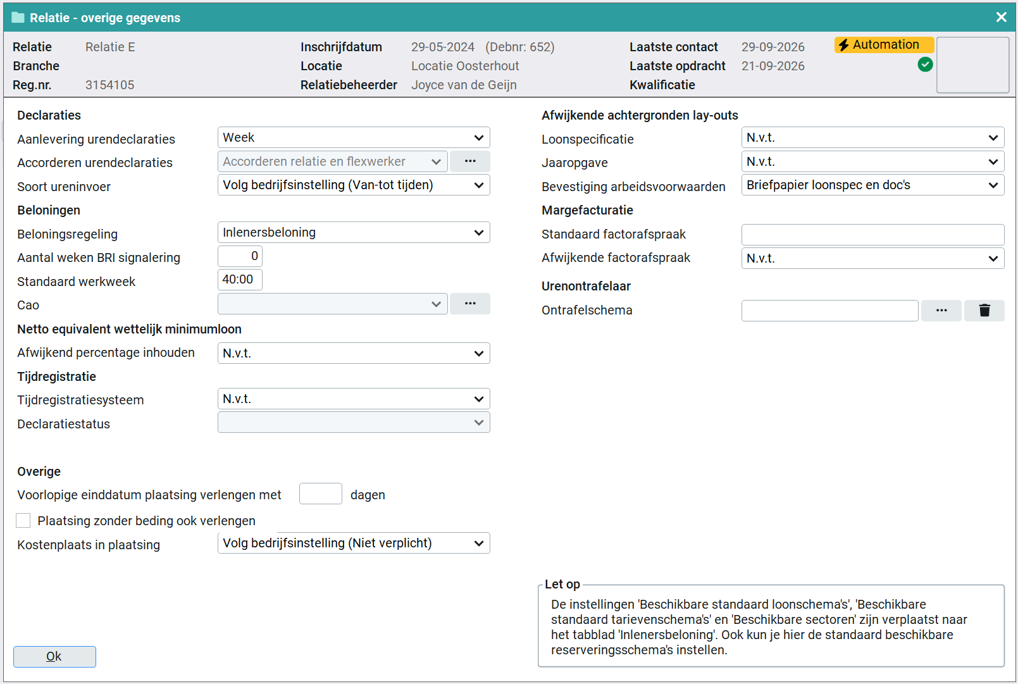Expand the Tijdregistratiesysteem dropdown

pyautogui.click(x=354, y=399)
